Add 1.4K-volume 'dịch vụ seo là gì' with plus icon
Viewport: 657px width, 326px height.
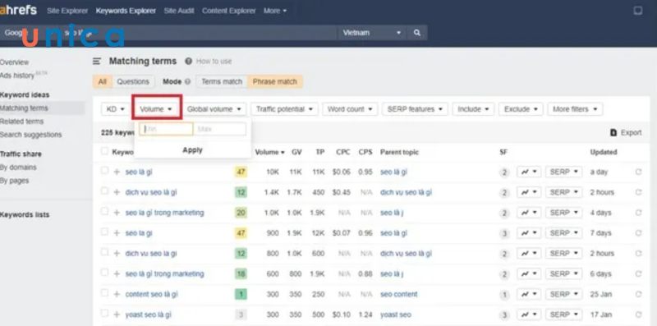(x=117, y=192)
